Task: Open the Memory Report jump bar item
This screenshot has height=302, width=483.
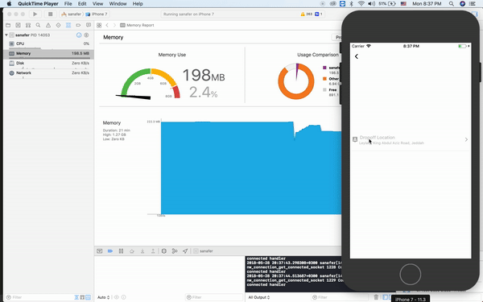Action: tap(137, 25)
